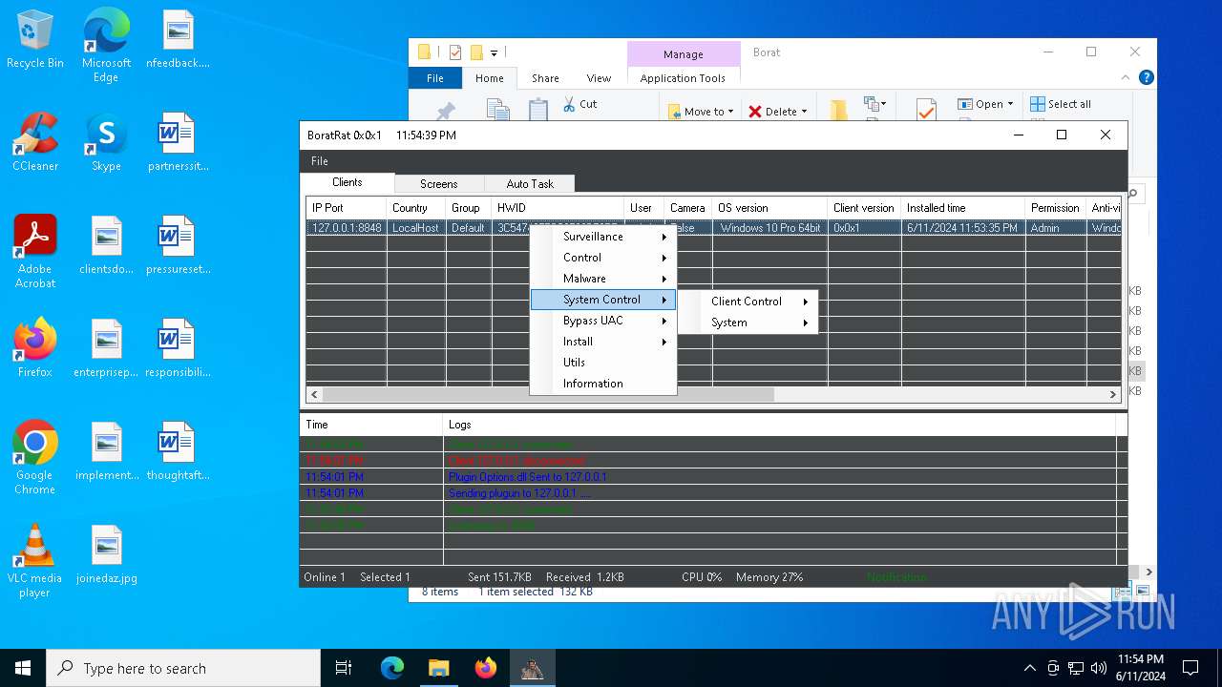Screen dimensions: 1222x687
Task: Choose Information from context menu
Action: click(x=603, y=384)
